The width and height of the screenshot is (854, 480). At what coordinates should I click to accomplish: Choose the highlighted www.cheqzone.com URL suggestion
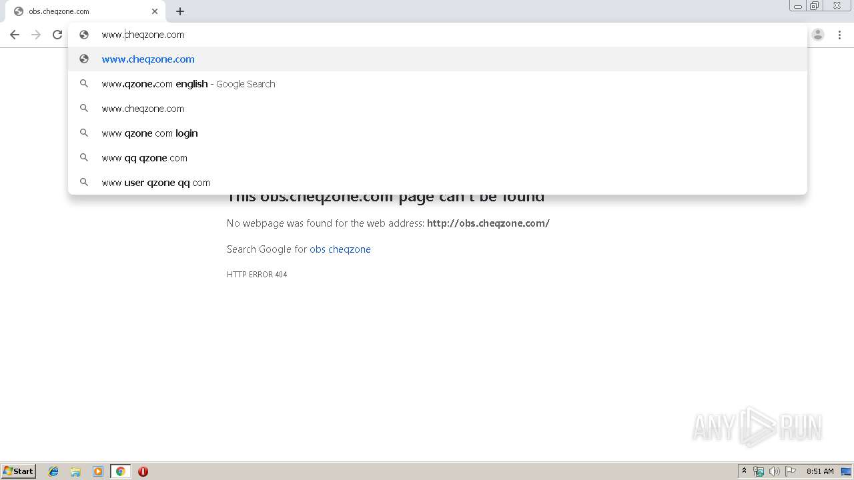click(438, 59)
